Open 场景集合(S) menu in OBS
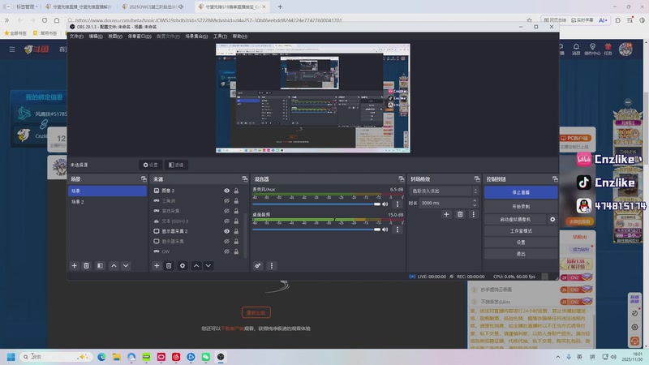The image size is (649, 365). pyautogui.click(x=196, y=36)
